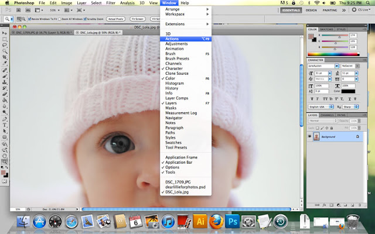Select the Spot Healing Brush tool
375x234 pixels.
click(5, 70)
